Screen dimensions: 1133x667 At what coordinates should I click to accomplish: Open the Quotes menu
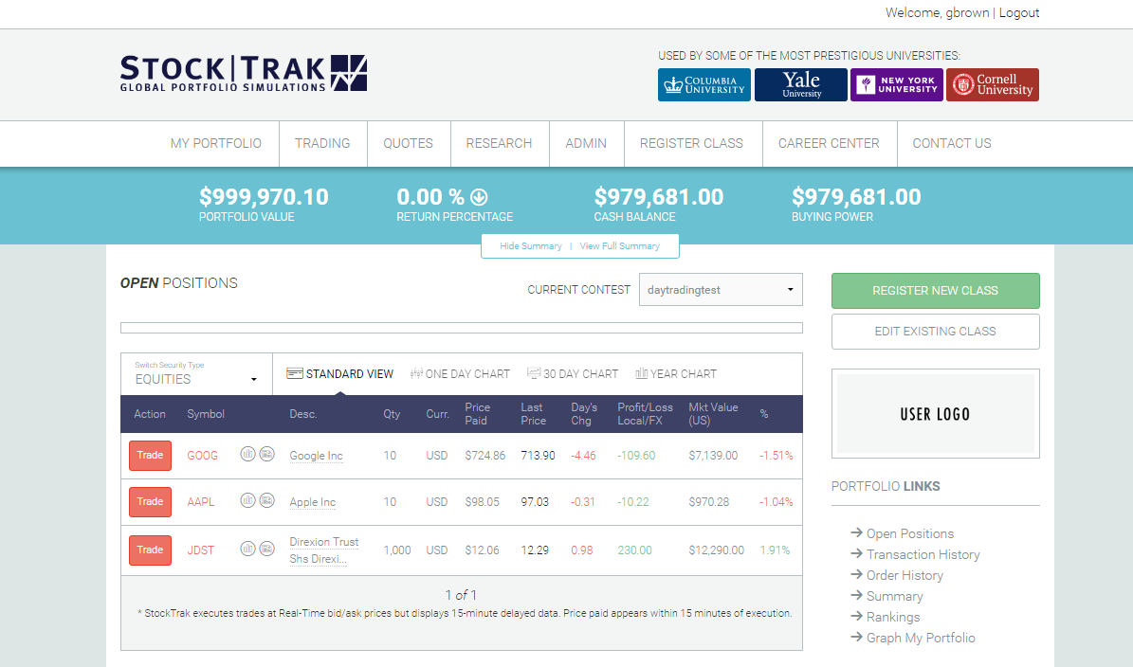[409, 144]
